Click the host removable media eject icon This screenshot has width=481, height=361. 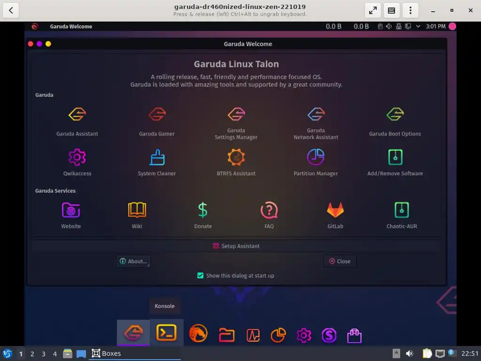click(396, 353)
